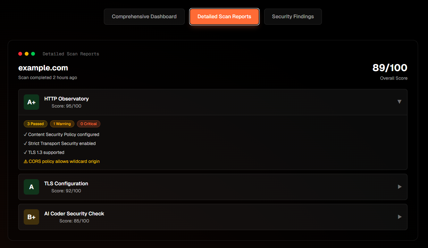Click the CORS policy wildcard warning text
The height and width of the screenshot is (248, 428).
pyautogui.click(x=64, y=161)
